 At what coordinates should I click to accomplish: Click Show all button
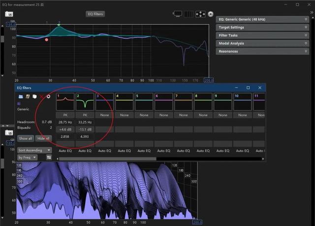[26, 138]
